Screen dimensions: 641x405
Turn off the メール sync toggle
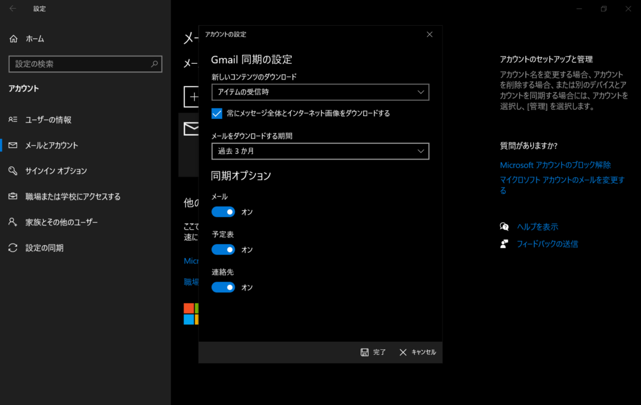tap(223, 212)
